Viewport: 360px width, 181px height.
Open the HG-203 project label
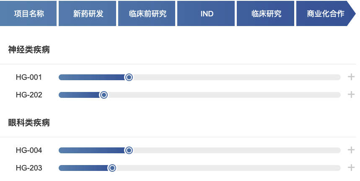(x=29, y=168)
